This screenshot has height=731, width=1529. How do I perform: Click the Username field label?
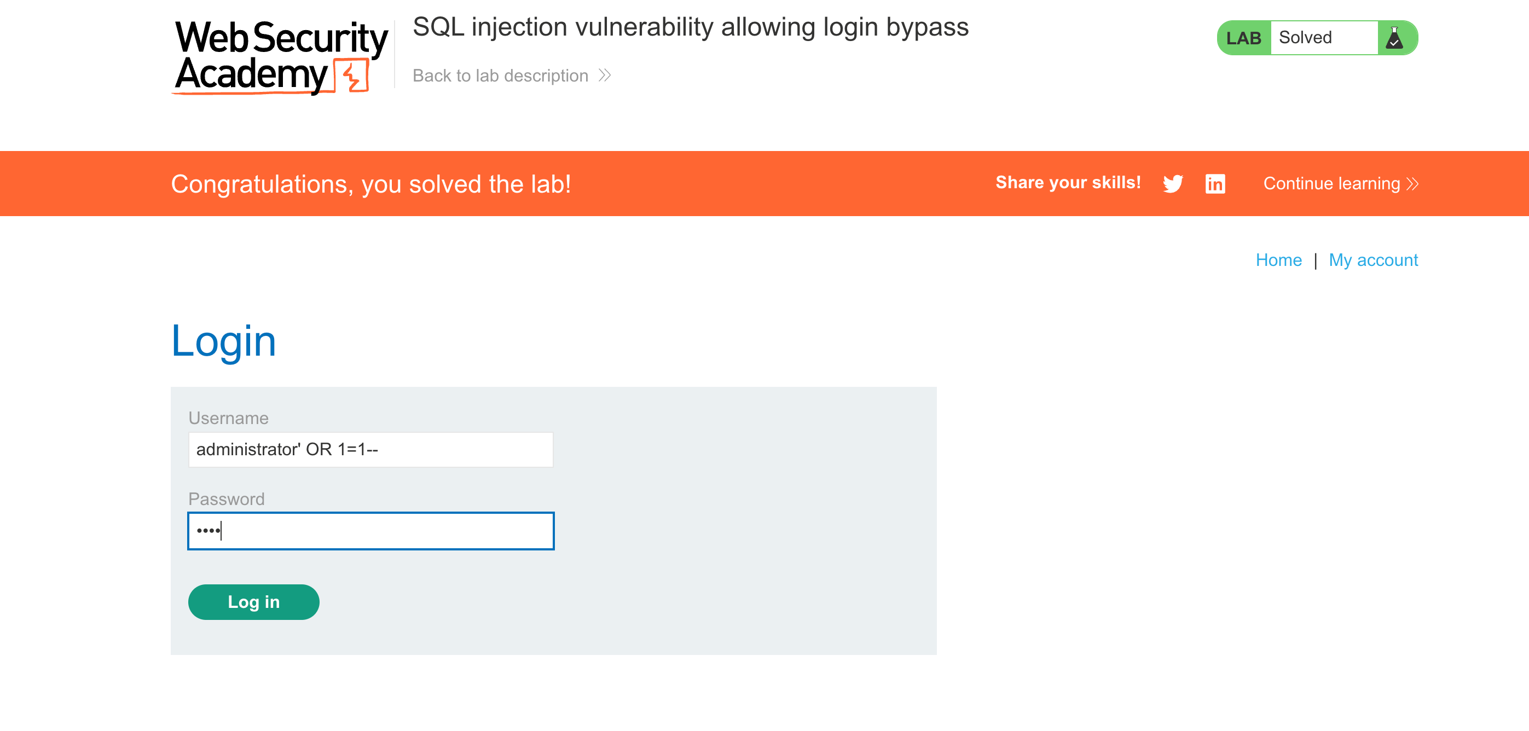(x=228, y=417)
